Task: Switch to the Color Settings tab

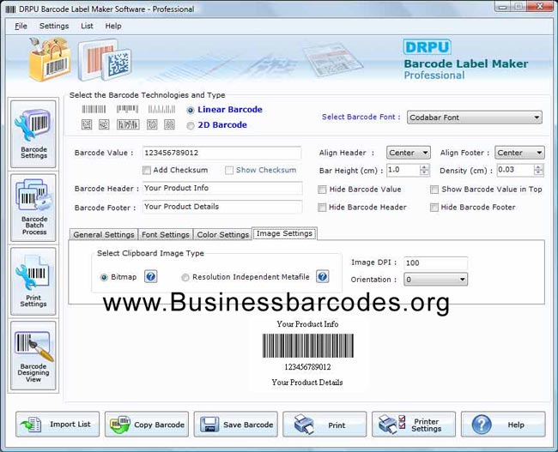Action: pyautogui.click(x=223, y=234)
